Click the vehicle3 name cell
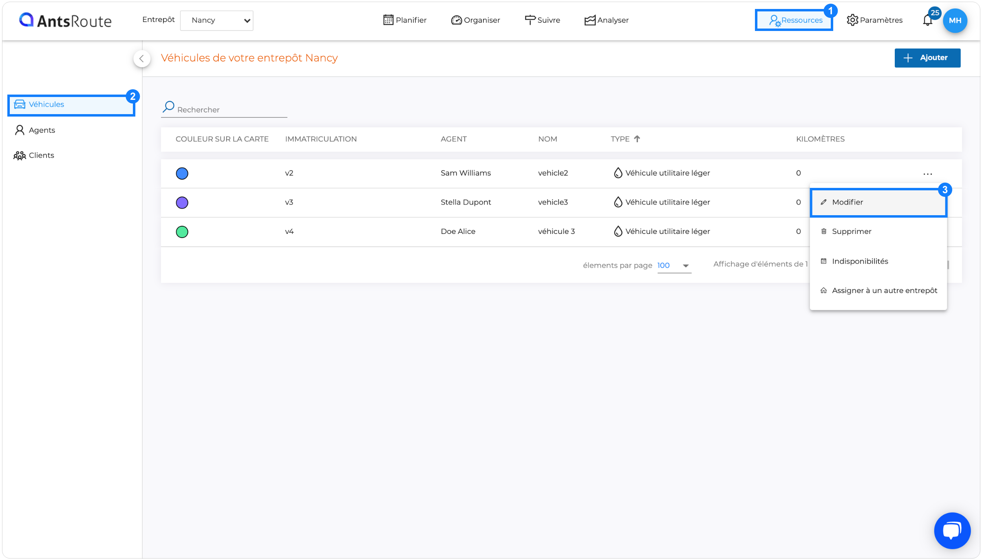The image size is (982, 560). 553,203
